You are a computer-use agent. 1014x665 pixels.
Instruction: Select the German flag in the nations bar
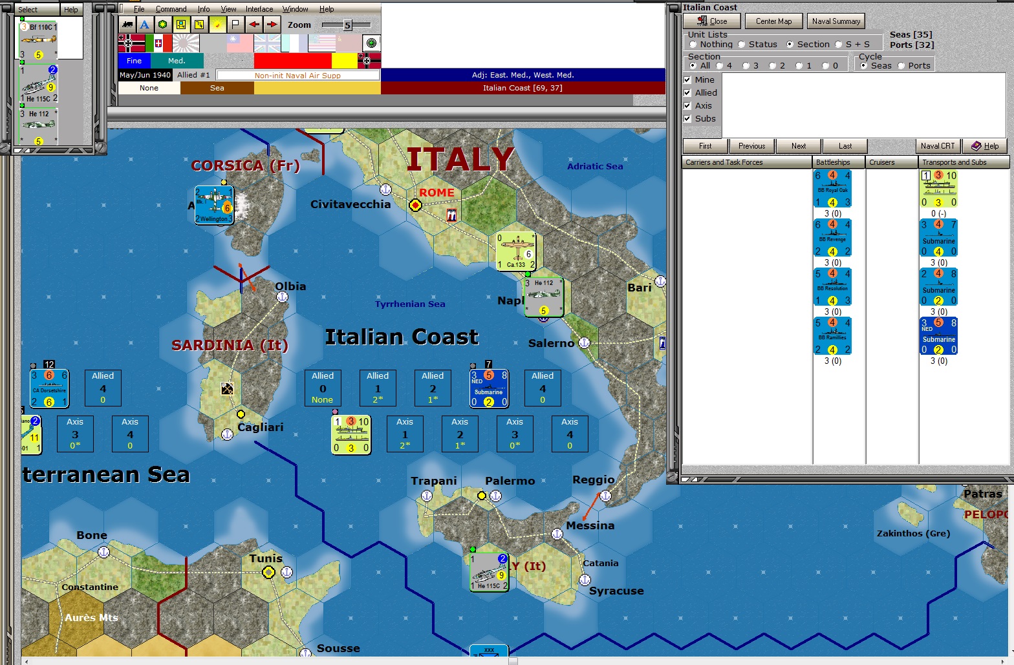click(x=131, y=43)
